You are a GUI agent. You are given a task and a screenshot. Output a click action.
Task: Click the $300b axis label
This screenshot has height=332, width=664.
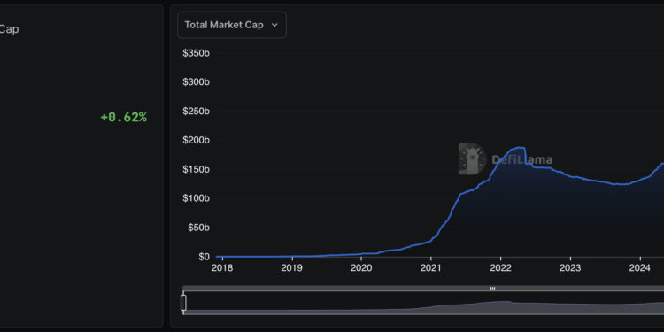tap(196, 82)
